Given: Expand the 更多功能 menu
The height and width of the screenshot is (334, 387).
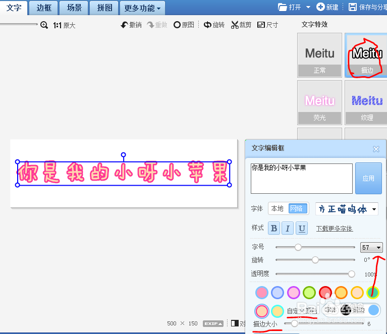Looking at the screenshot, I should (x=142, y=8).
